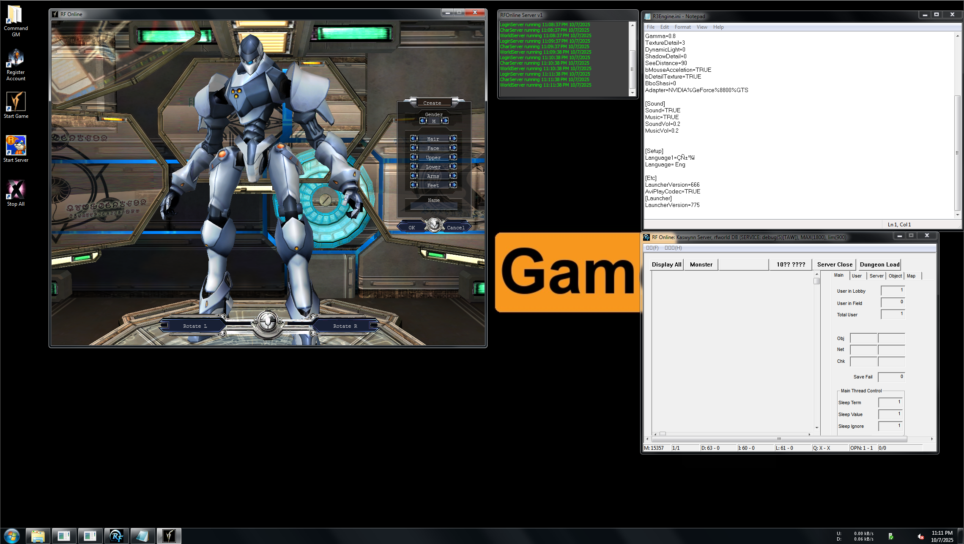Switch gender with the right arrow
The width and height of the screenshot is (964, 544).
(445, 121)
